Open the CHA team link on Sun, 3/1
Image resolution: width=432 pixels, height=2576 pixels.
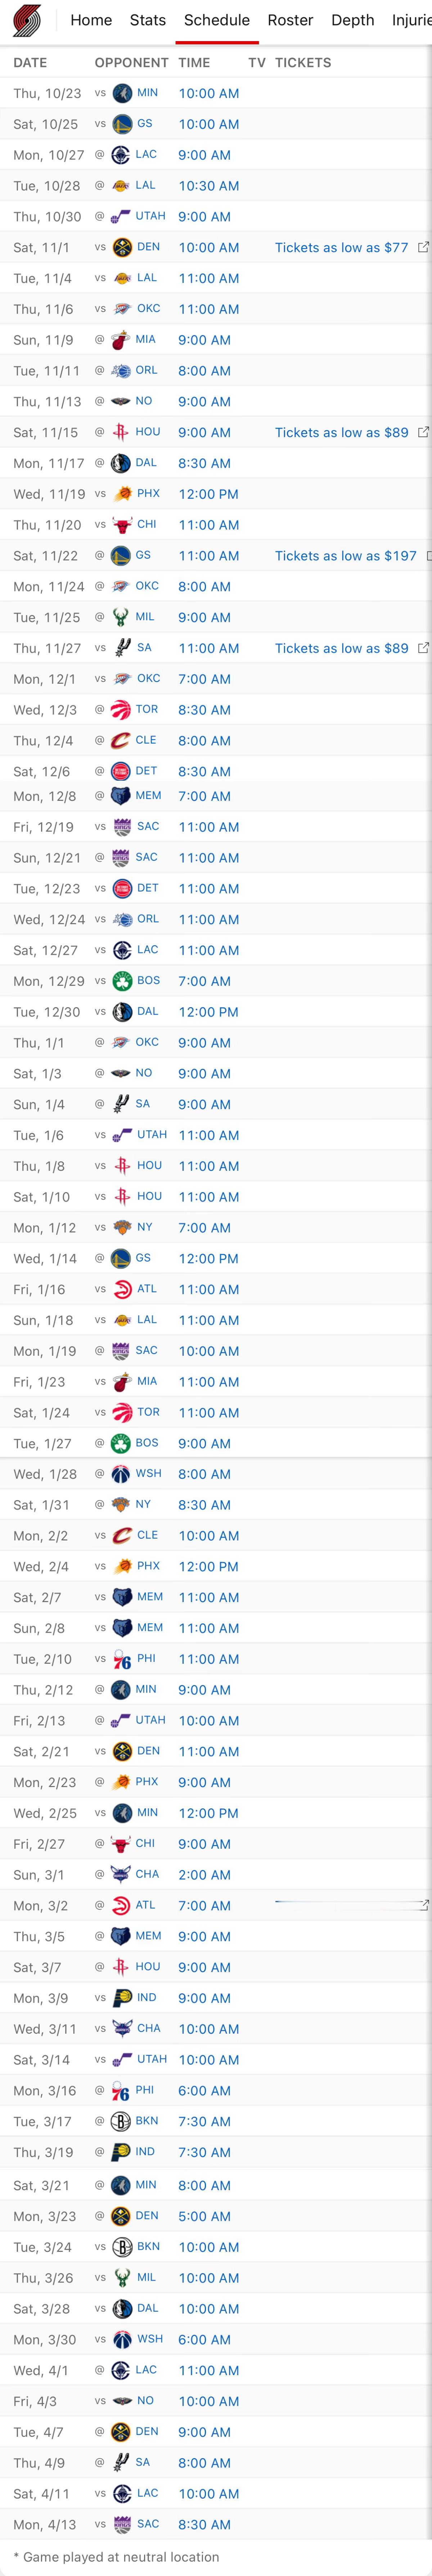148,1874
